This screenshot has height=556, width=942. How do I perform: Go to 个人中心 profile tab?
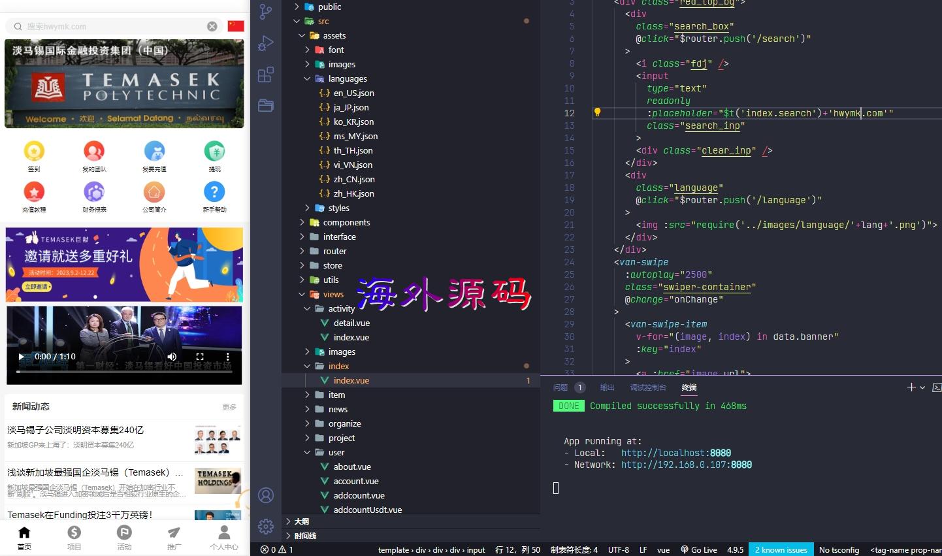pos(224,538)
